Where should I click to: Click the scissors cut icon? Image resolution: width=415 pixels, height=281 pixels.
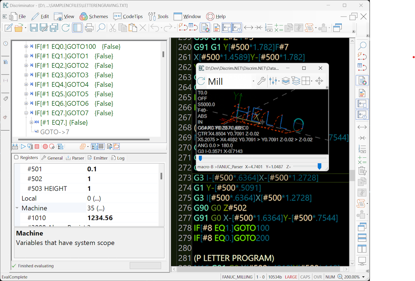click(113, 28)
